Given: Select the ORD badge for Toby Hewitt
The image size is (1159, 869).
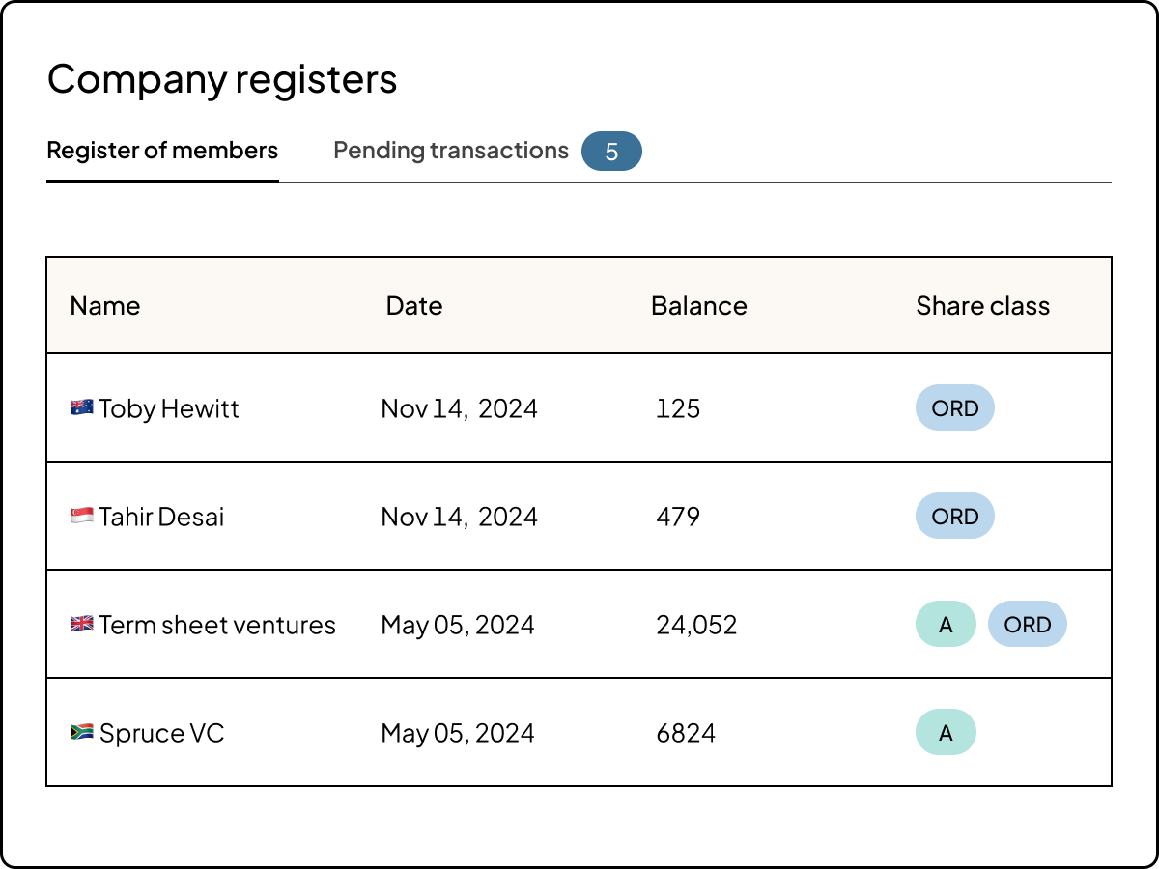Looking at the screenshot, I should pos(954,407).
